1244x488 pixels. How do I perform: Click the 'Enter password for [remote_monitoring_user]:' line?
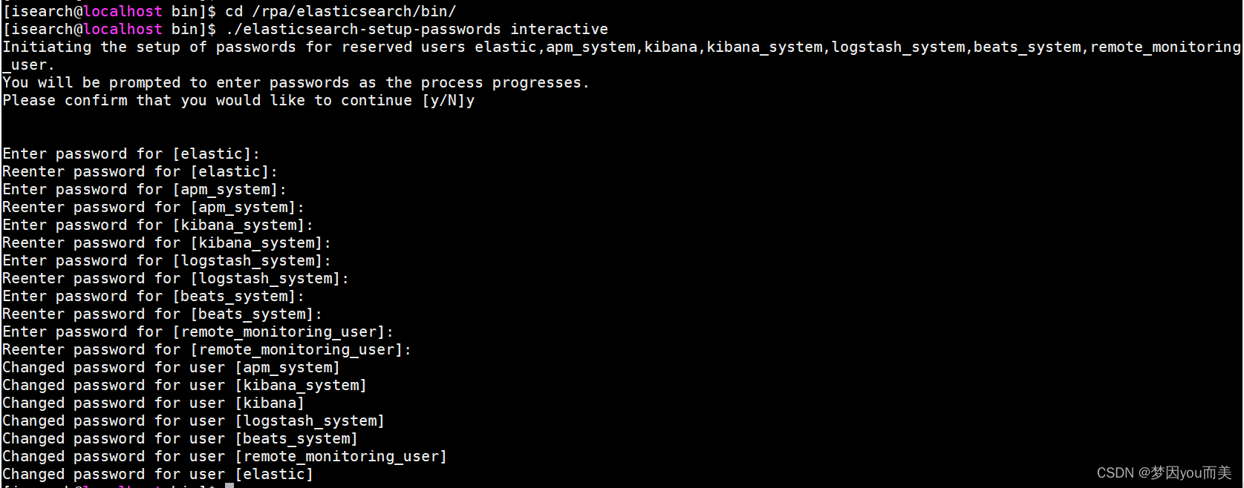click(x=198, y=332)
